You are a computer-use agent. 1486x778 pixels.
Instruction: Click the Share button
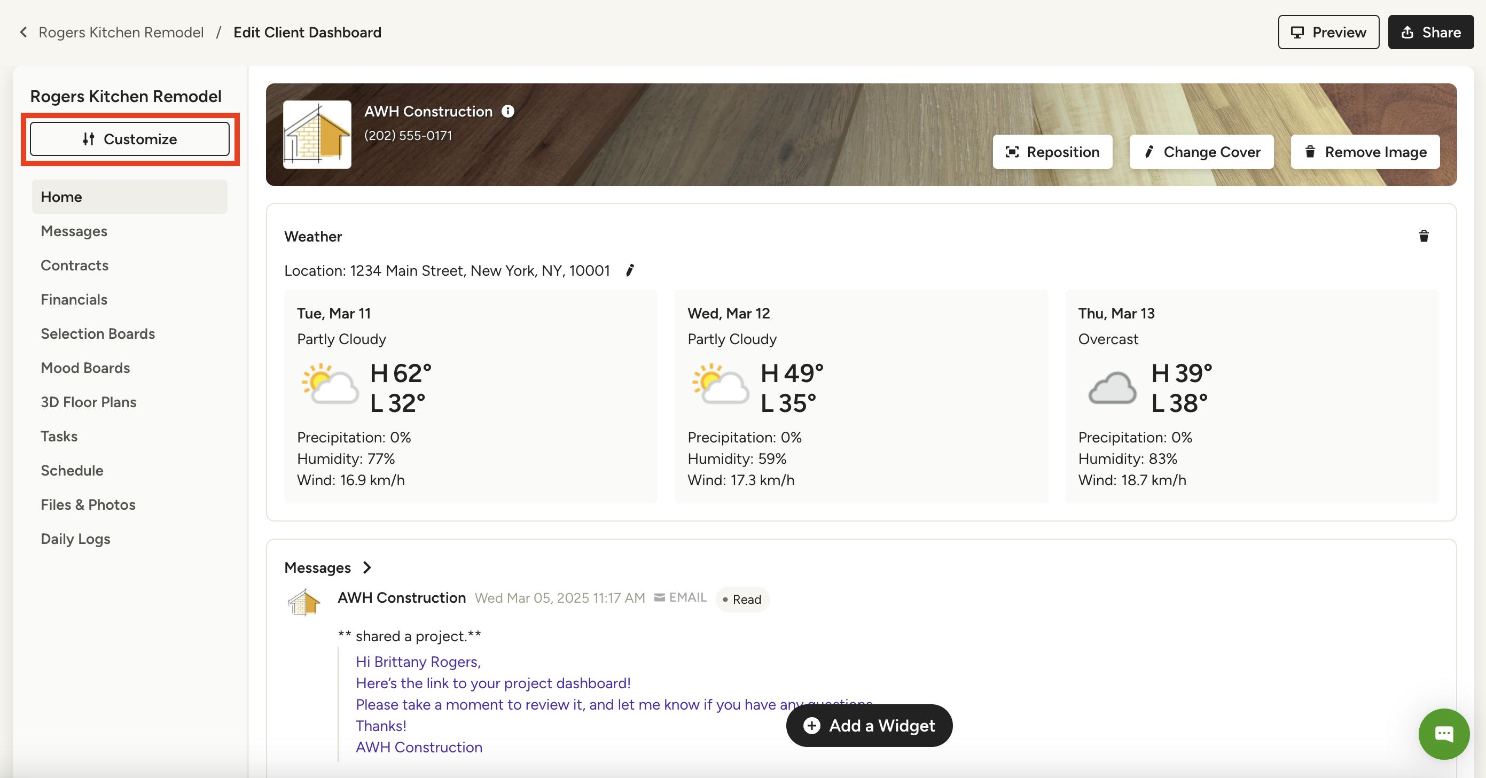point(1430,32)
